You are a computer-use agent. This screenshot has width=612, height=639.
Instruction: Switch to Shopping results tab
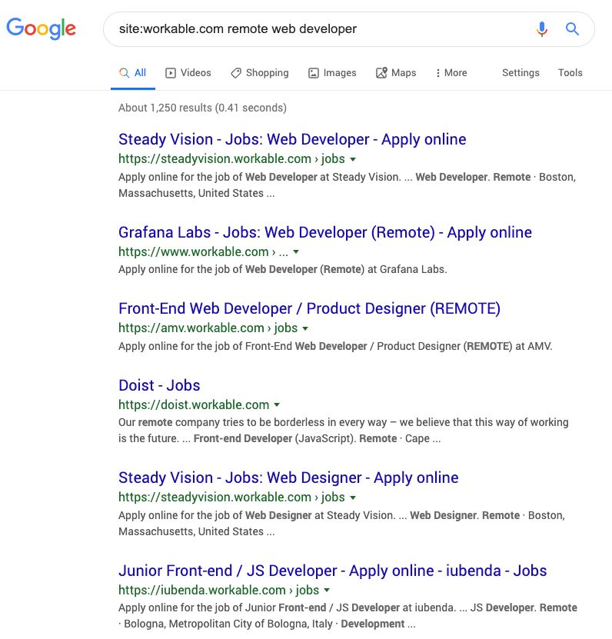coord(260,73)
